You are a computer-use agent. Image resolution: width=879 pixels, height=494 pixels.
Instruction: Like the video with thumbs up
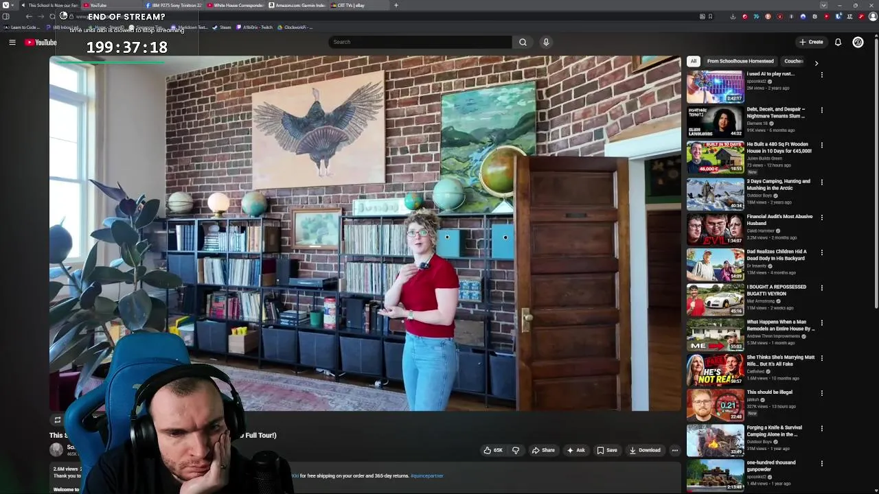coord(493,450)
